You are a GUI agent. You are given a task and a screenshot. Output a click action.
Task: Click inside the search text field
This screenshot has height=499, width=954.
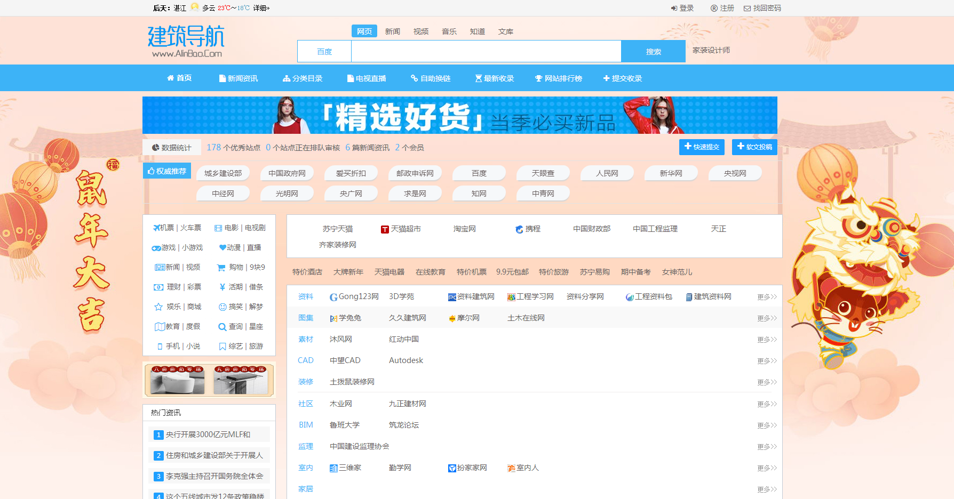tap(486, 52)
